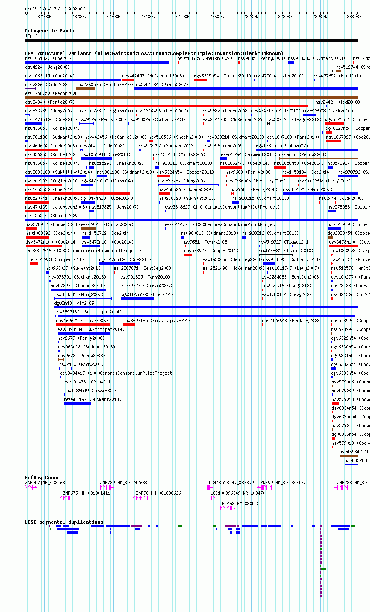Click the RefSeq Genes track heading
The height and width of the screenshot is (612, 370).
pyautogui.click(x=42, y=478)
